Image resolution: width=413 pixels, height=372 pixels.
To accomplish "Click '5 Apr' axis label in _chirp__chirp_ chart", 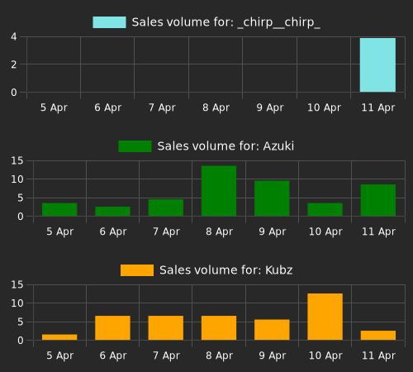I will [x=54, y=107].
